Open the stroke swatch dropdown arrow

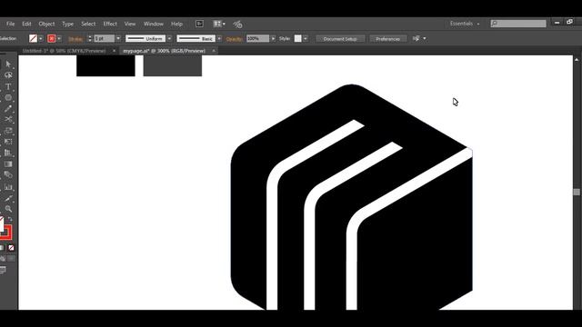point(59,38)
